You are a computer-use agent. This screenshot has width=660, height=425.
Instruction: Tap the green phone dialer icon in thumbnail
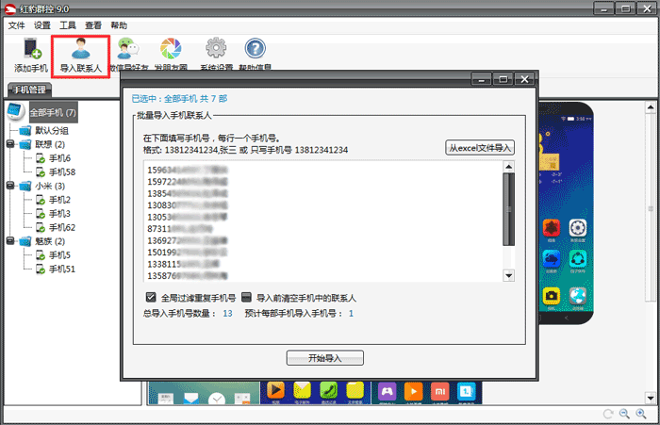[328, 390]
